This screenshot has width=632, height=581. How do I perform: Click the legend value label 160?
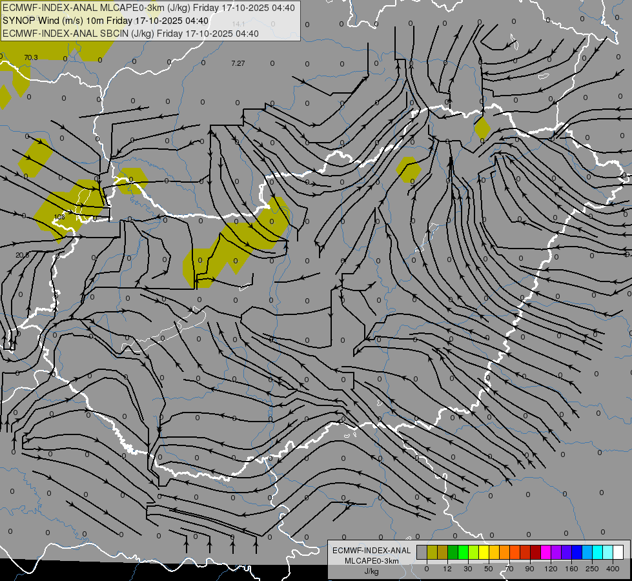coord(571,569)
